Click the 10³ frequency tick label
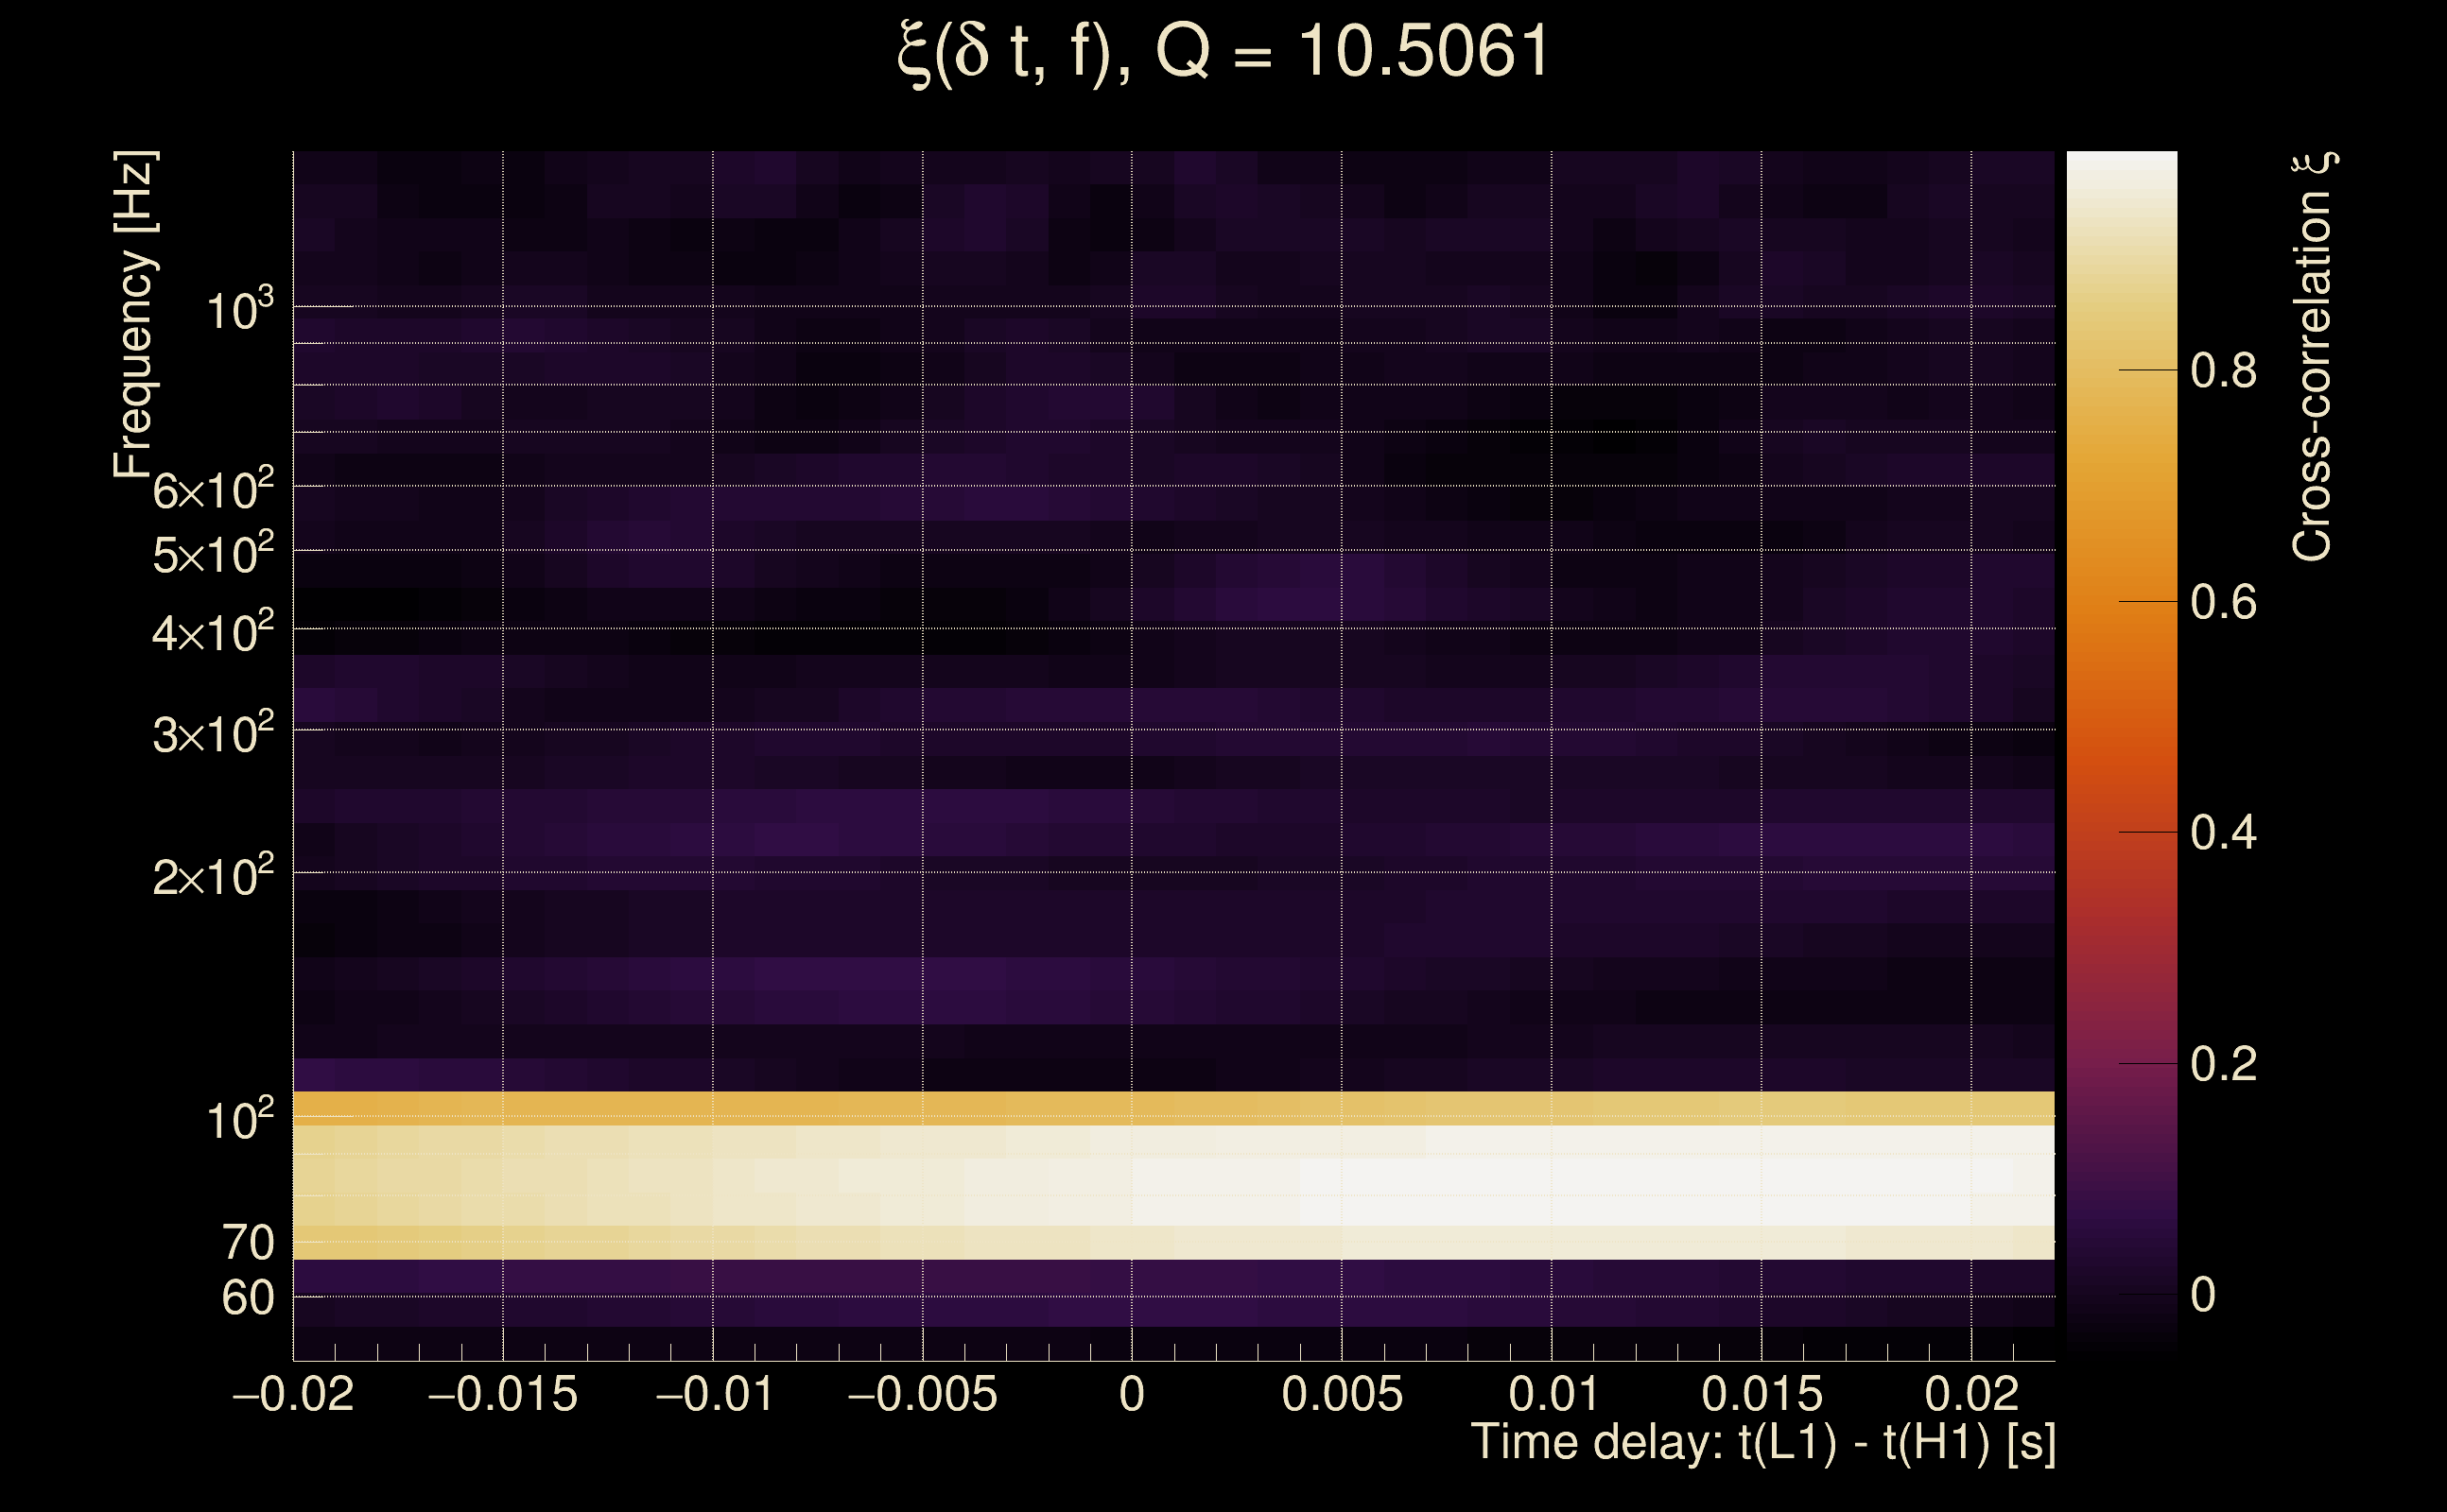This screenshot has width=2447, height=1512. (239, 310)
